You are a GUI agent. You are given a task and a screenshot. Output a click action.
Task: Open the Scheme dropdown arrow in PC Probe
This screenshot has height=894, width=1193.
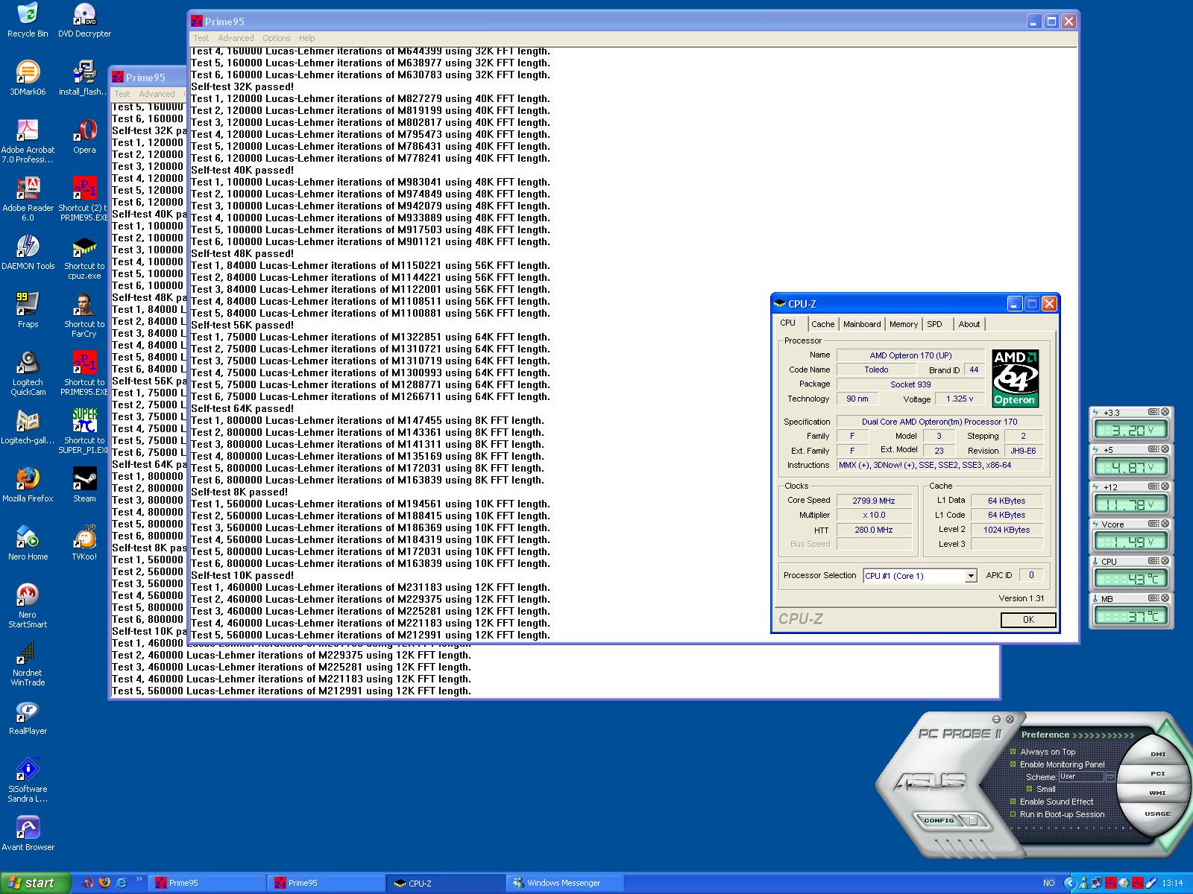(x=1110, y=776)
